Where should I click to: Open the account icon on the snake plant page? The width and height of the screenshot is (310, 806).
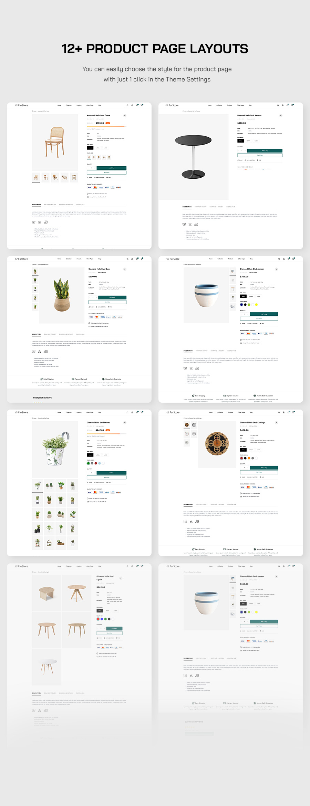coord(132,259)
